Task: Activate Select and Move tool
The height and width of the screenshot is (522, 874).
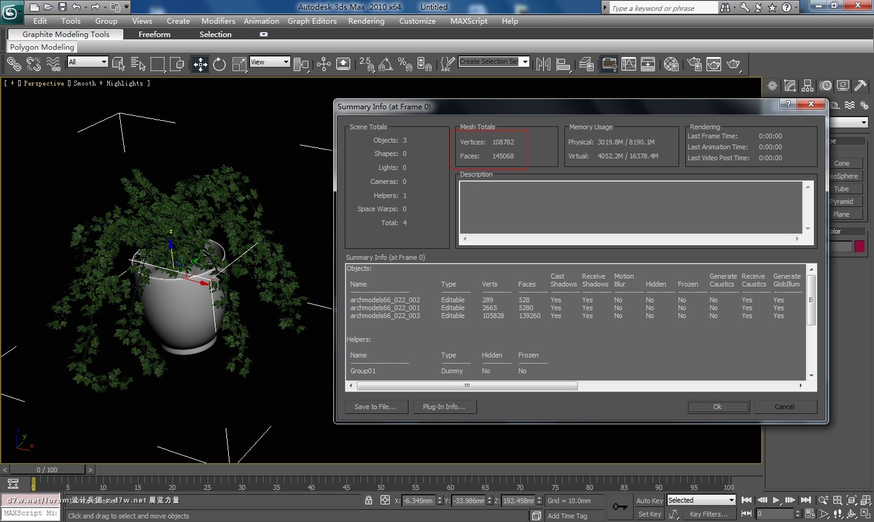Action: [200, 64]
